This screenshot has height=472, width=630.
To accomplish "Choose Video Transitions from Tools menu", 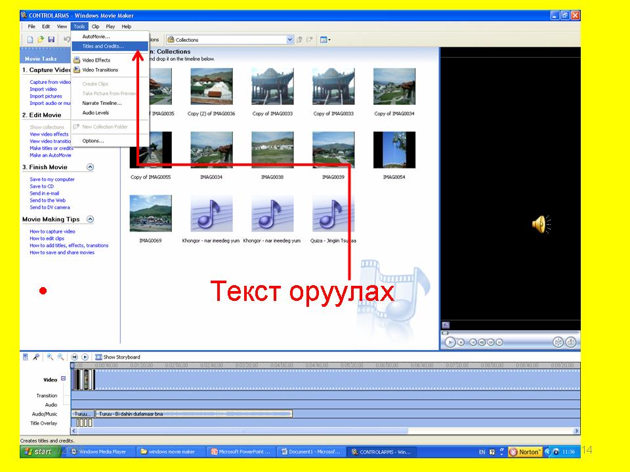I will [100, 69].
